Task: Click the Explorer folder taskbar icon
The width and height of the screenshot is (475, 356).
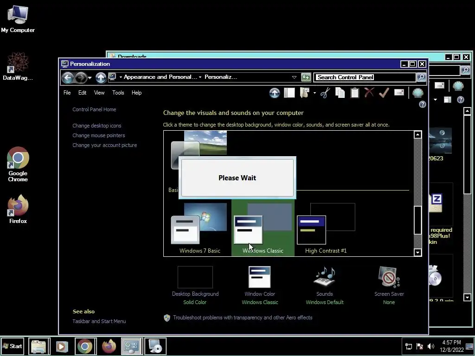Action: coord(39,346)
